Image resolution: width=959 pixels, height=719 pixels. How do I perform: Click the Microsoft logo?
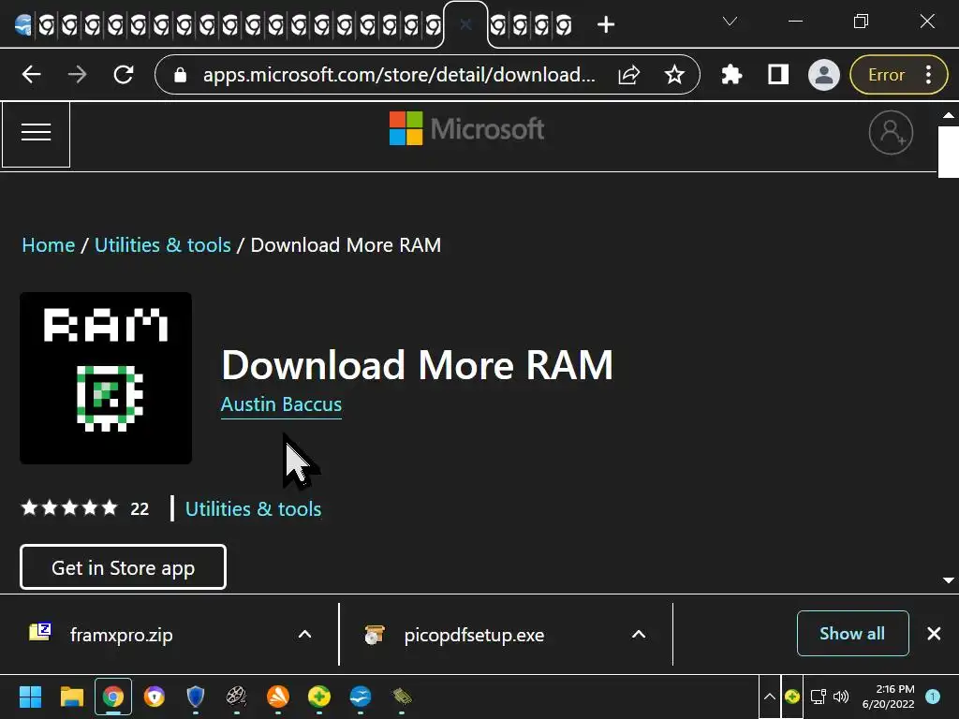tap(466, 128)
